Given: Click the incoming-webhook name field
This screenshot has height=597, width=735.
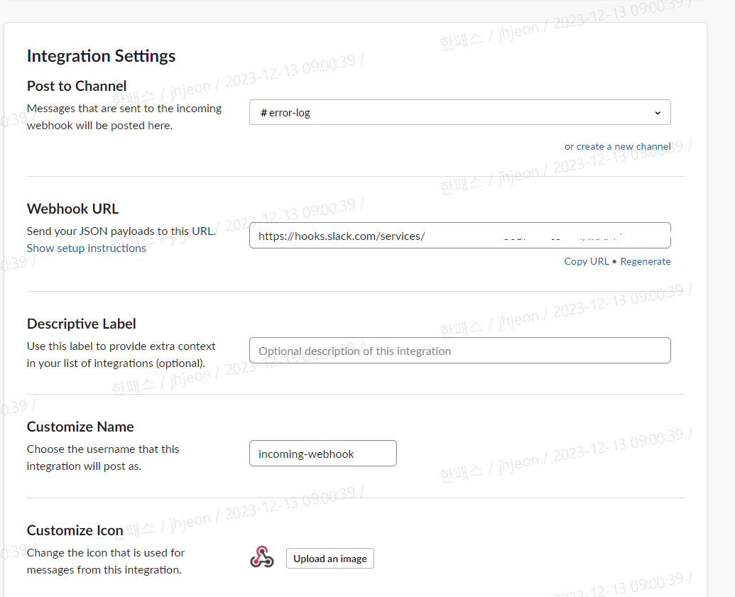Looking at the screenshot, I should click(x=323, y=454).
